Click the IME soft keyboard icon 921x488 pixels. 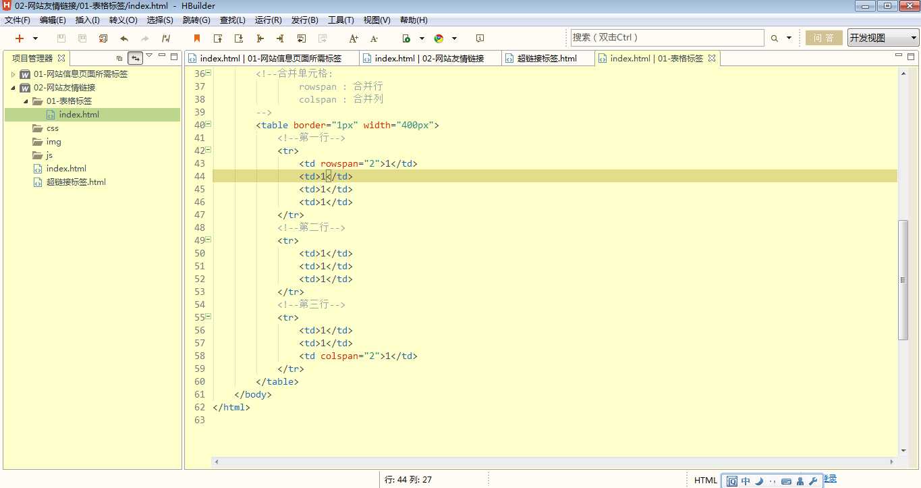pyautogui.click(x=786, y=481)
